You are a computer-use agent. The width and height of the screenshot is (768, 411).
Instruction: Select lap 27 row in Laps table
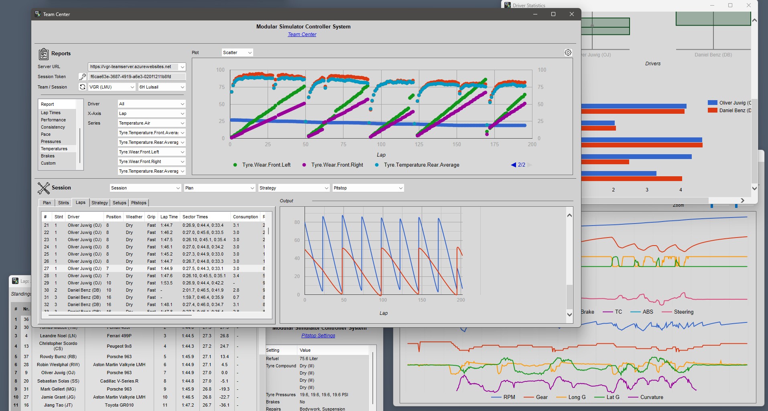(x=154, y=268)
